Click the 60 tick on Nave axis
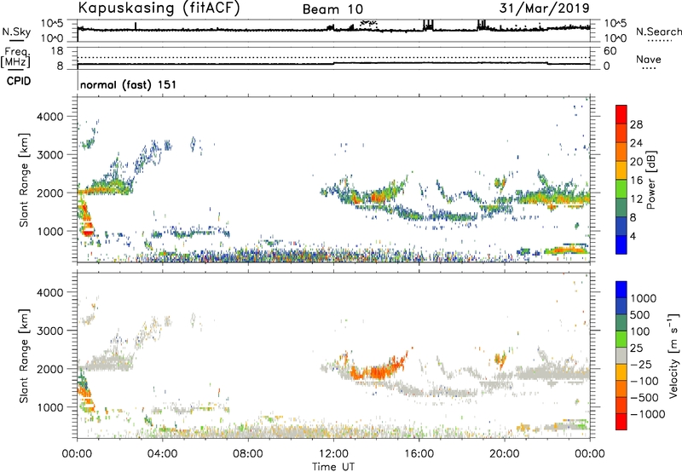Screen dimensions: 682x472 click(x=610, y=51)
